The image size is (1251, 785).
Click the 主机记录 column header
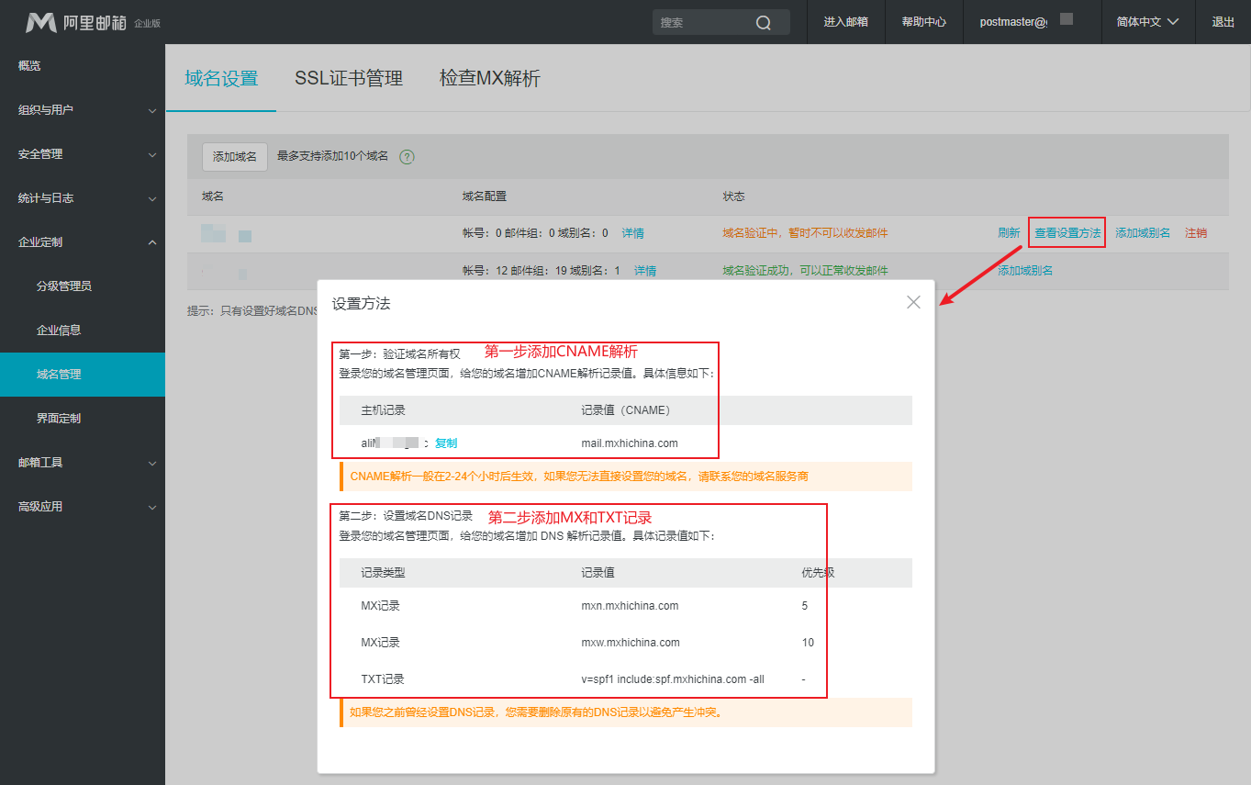[383, 410]
